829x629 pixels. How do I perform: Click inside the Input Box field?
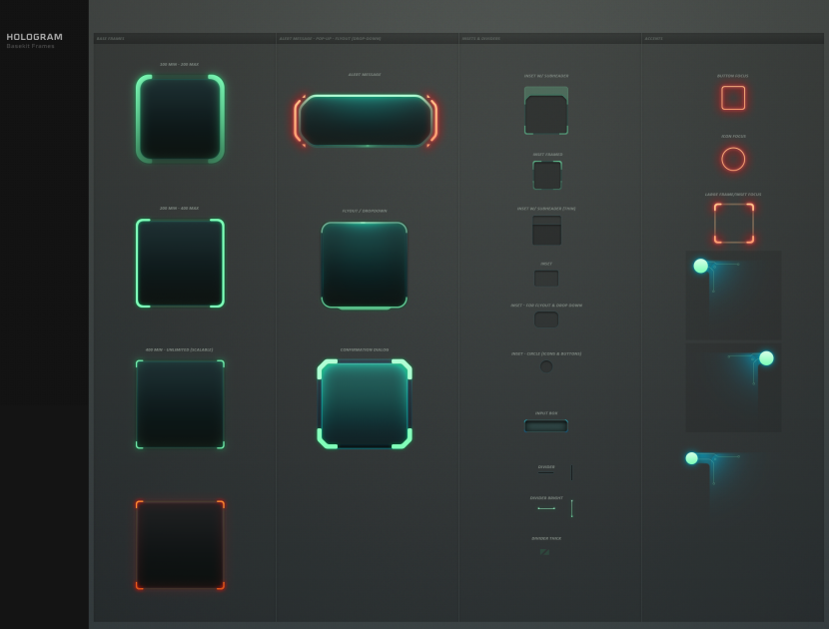coord(546,425)
